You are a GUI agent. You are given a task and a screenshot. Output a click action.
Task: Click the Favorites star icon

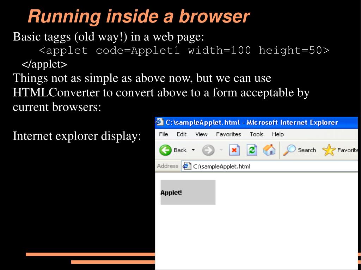[x=329, y=150]
